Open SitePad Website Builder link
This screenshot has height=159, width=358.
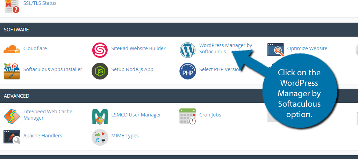pyautogui.click(x=138, y=48)
